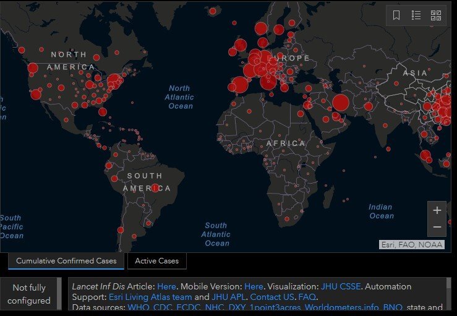
Task: Open the bookmarks icon on map
Action: tap(396, 15)
